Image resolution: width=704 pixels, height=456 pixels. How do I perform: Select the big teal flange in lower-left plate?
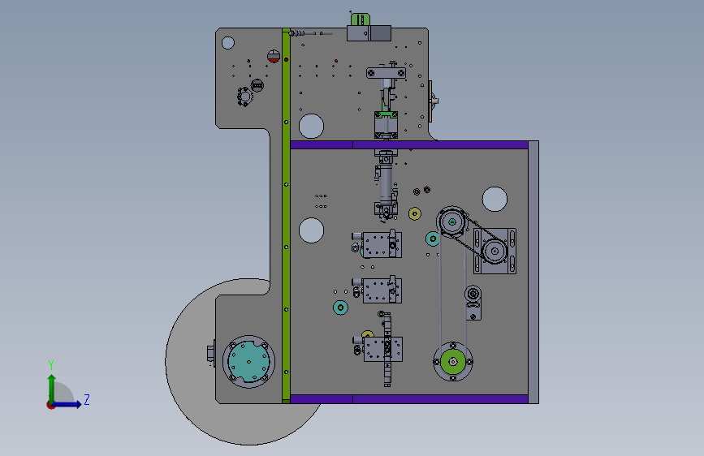coord(248,362)
